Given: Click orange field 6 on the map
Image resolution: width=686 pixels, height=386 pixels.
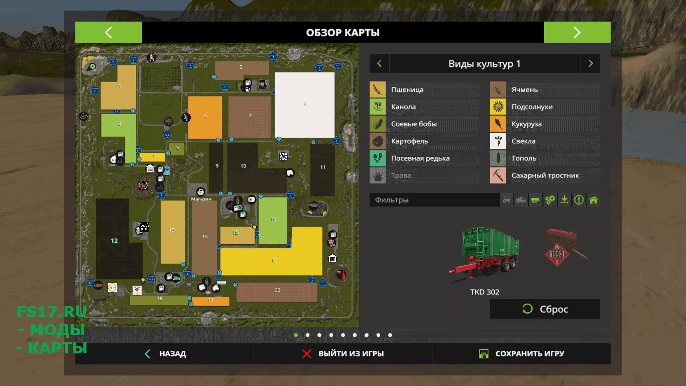Looking at the screenshot, I should pyautogui.click(x=205, y=117).
